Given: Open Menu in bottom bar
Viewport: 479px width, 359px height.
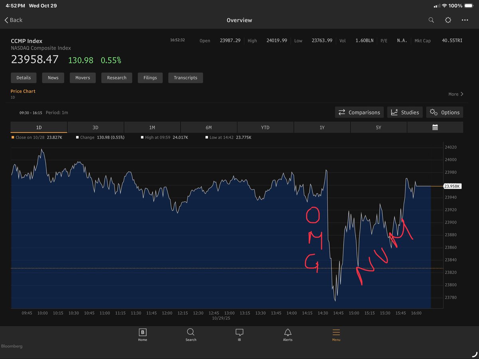Looking at the screenshot, I should pyautogui.click(x=336, y=335).
